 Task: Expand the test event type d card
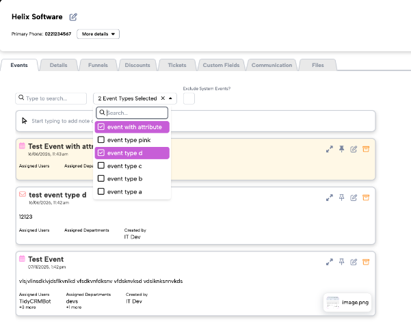pos(330,198)
